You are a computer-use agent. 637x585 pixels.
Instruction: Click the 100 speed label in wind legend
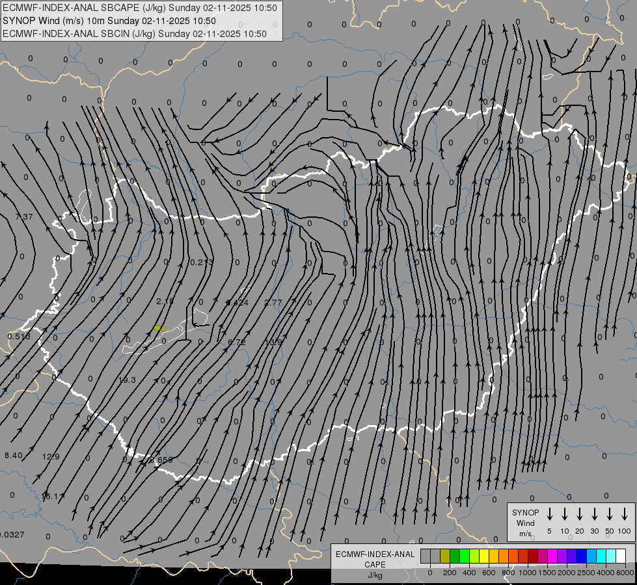(x=625, y=531)
